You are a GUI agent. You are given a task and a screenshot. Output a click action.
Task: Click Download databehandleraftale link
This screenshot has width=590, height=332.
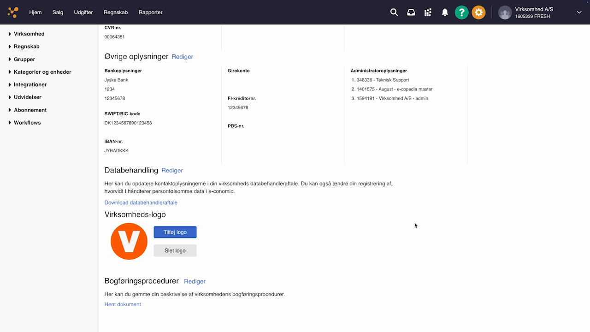(x=141, y=203)
